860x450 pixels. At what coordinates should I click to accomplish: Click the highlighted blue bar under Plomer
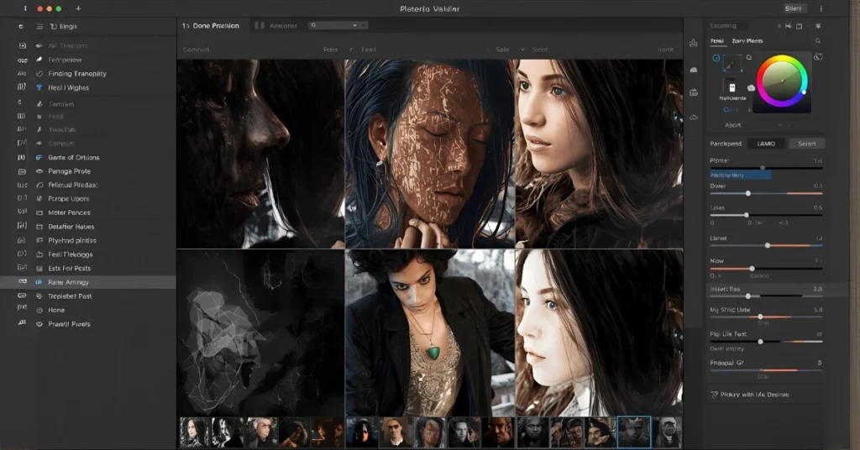740,175
